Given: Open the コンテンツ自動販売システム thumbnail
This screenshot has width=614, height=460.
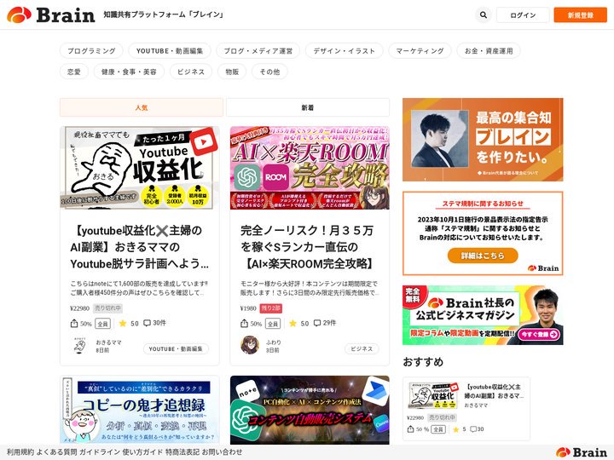Looking at the screenshot, I should pyautogui.click(x=310, y=410).
